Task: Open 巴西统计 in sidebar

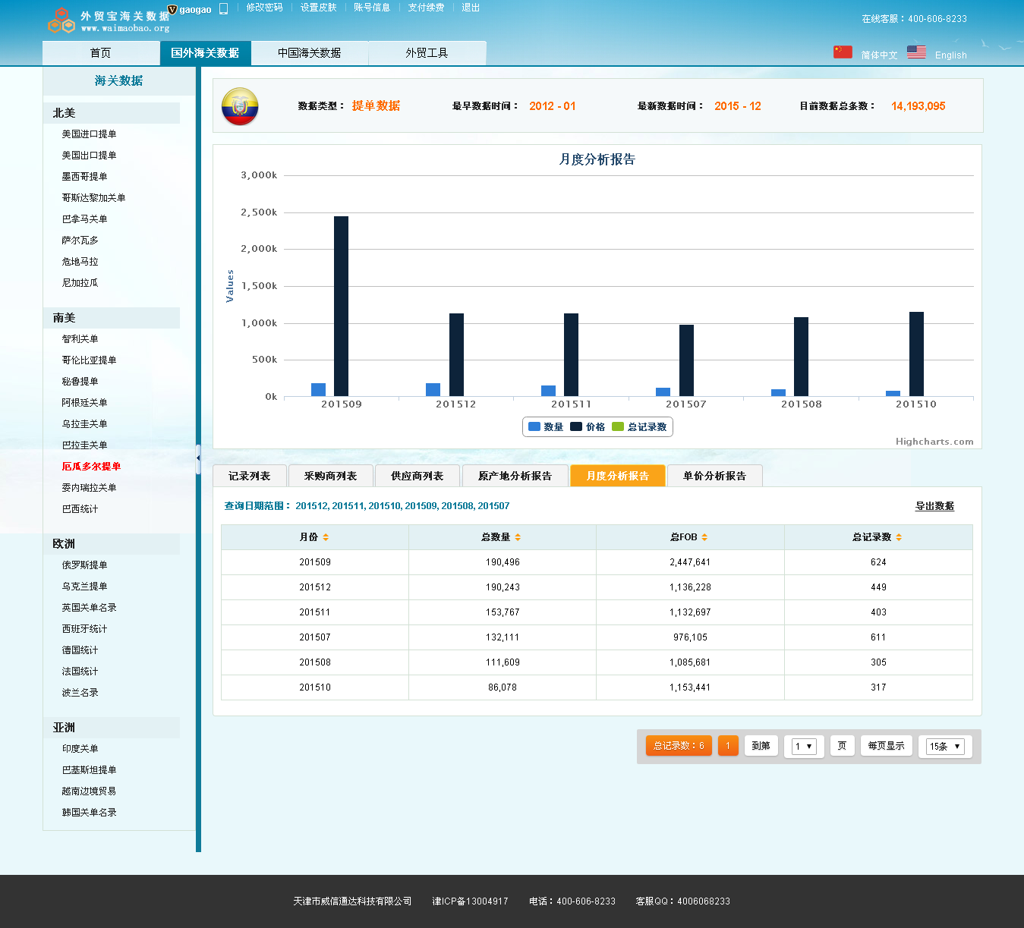Action: [x=80, y=509]
